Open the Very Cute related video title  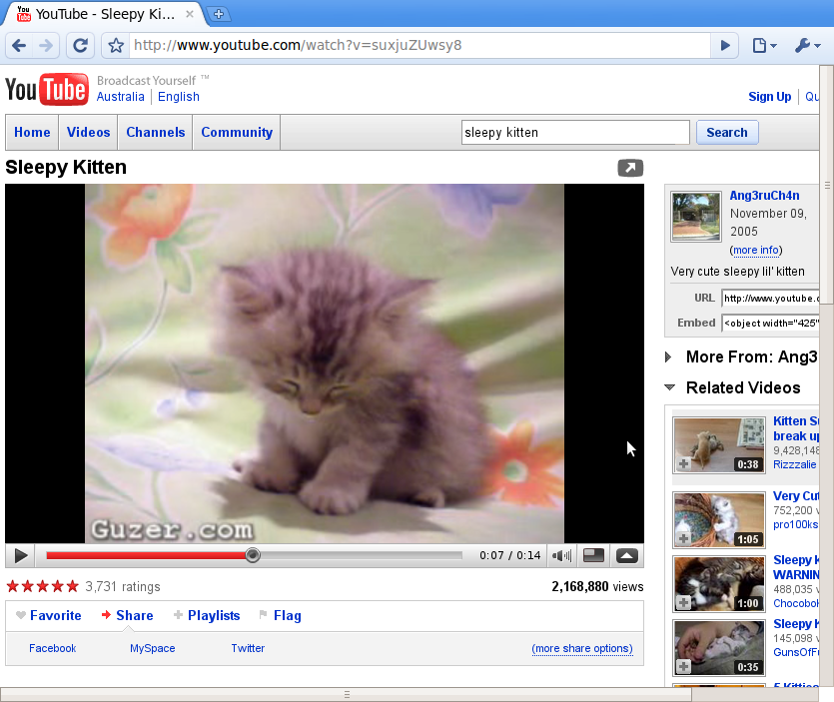(x=796, y=496)
